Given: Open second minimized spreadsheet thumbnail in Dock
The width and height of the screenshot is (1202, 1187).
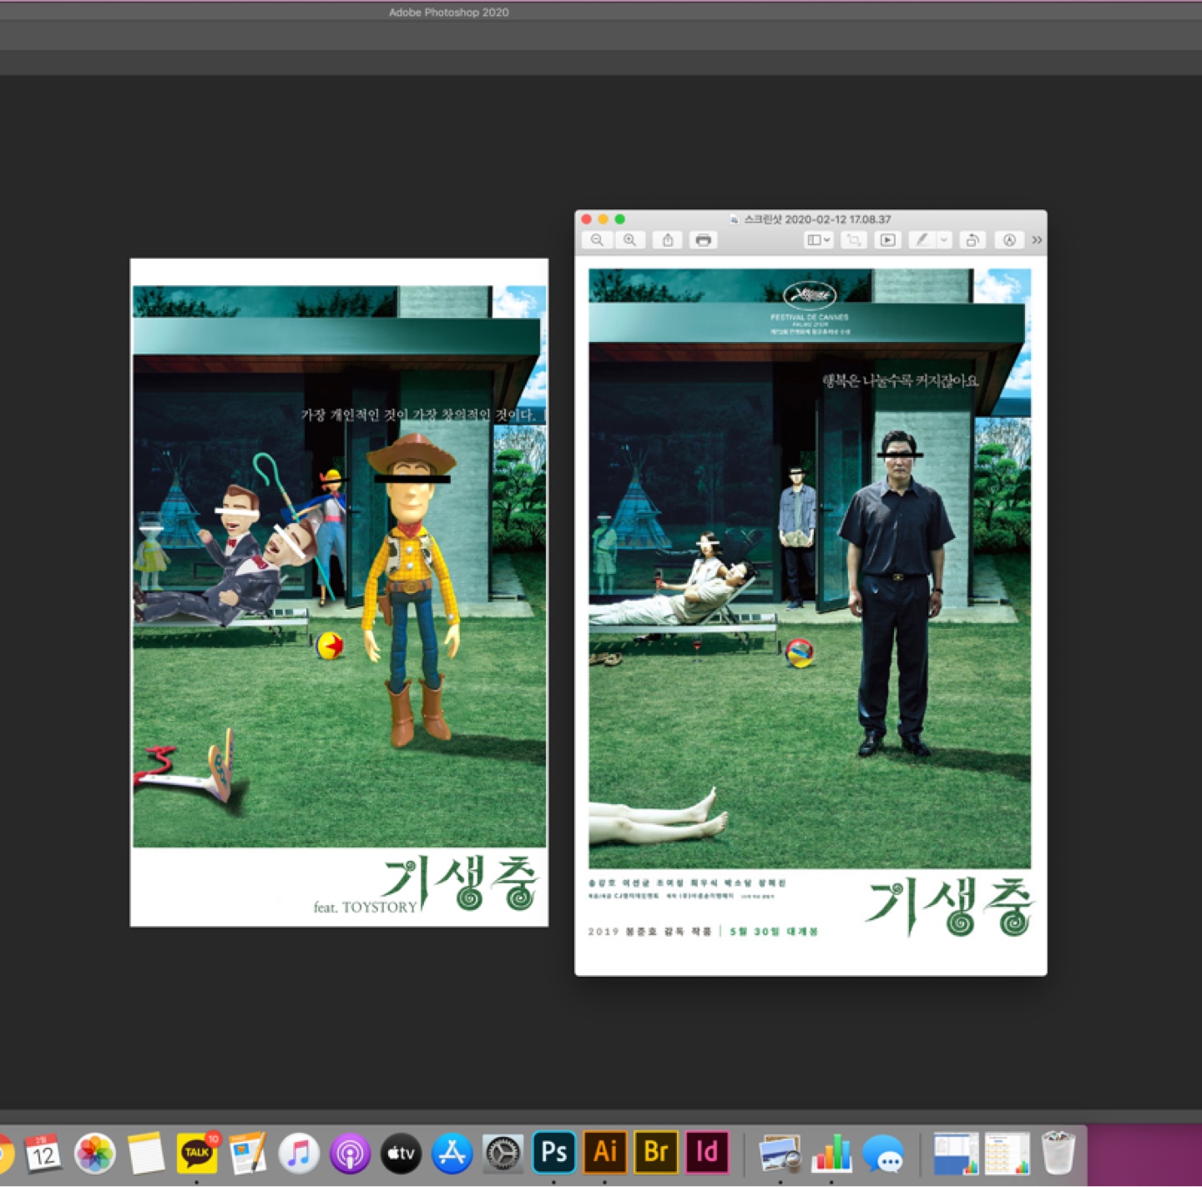Looking at the screenshot, I should (x=1008, y=1154).
